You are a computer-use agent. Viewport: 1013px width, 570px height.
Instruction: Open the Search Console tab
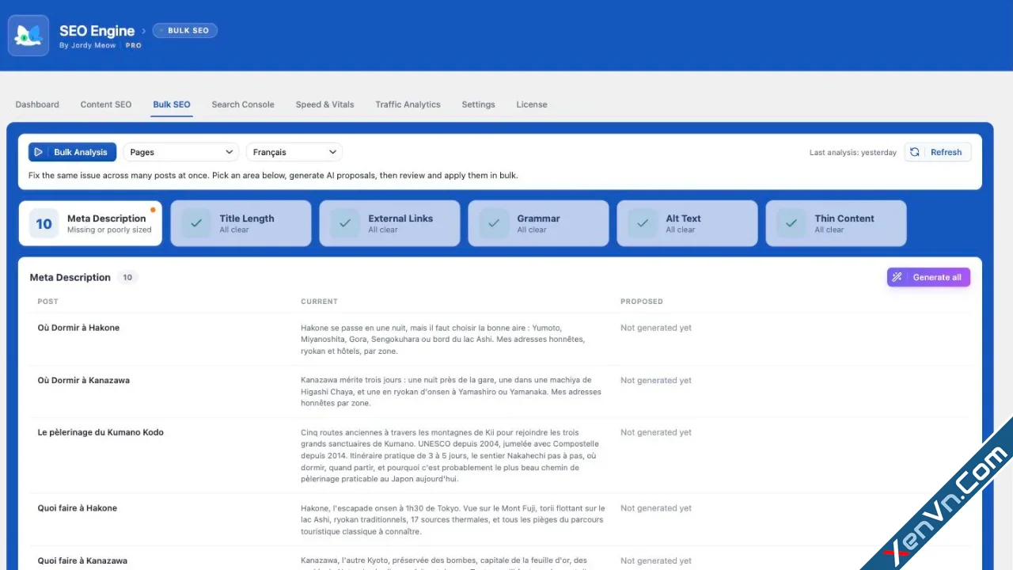(243, 104)
